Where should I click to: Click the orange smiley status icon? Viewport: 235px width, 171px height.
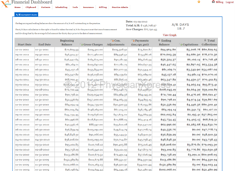(199, 2)
